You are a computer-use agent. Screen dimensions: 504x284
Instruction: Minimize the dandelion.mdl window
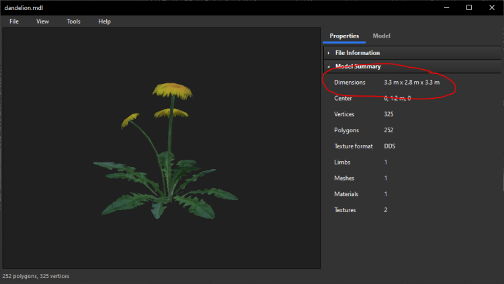point(445,7)
